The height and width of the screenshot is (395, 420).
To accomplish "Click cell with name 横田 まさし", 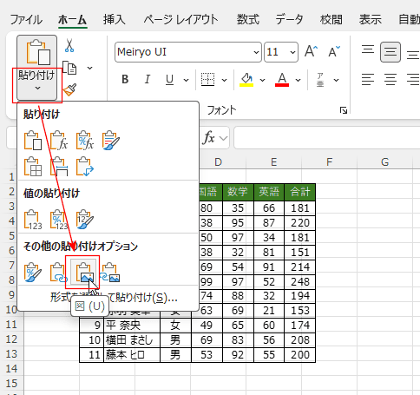I will 132,340.
